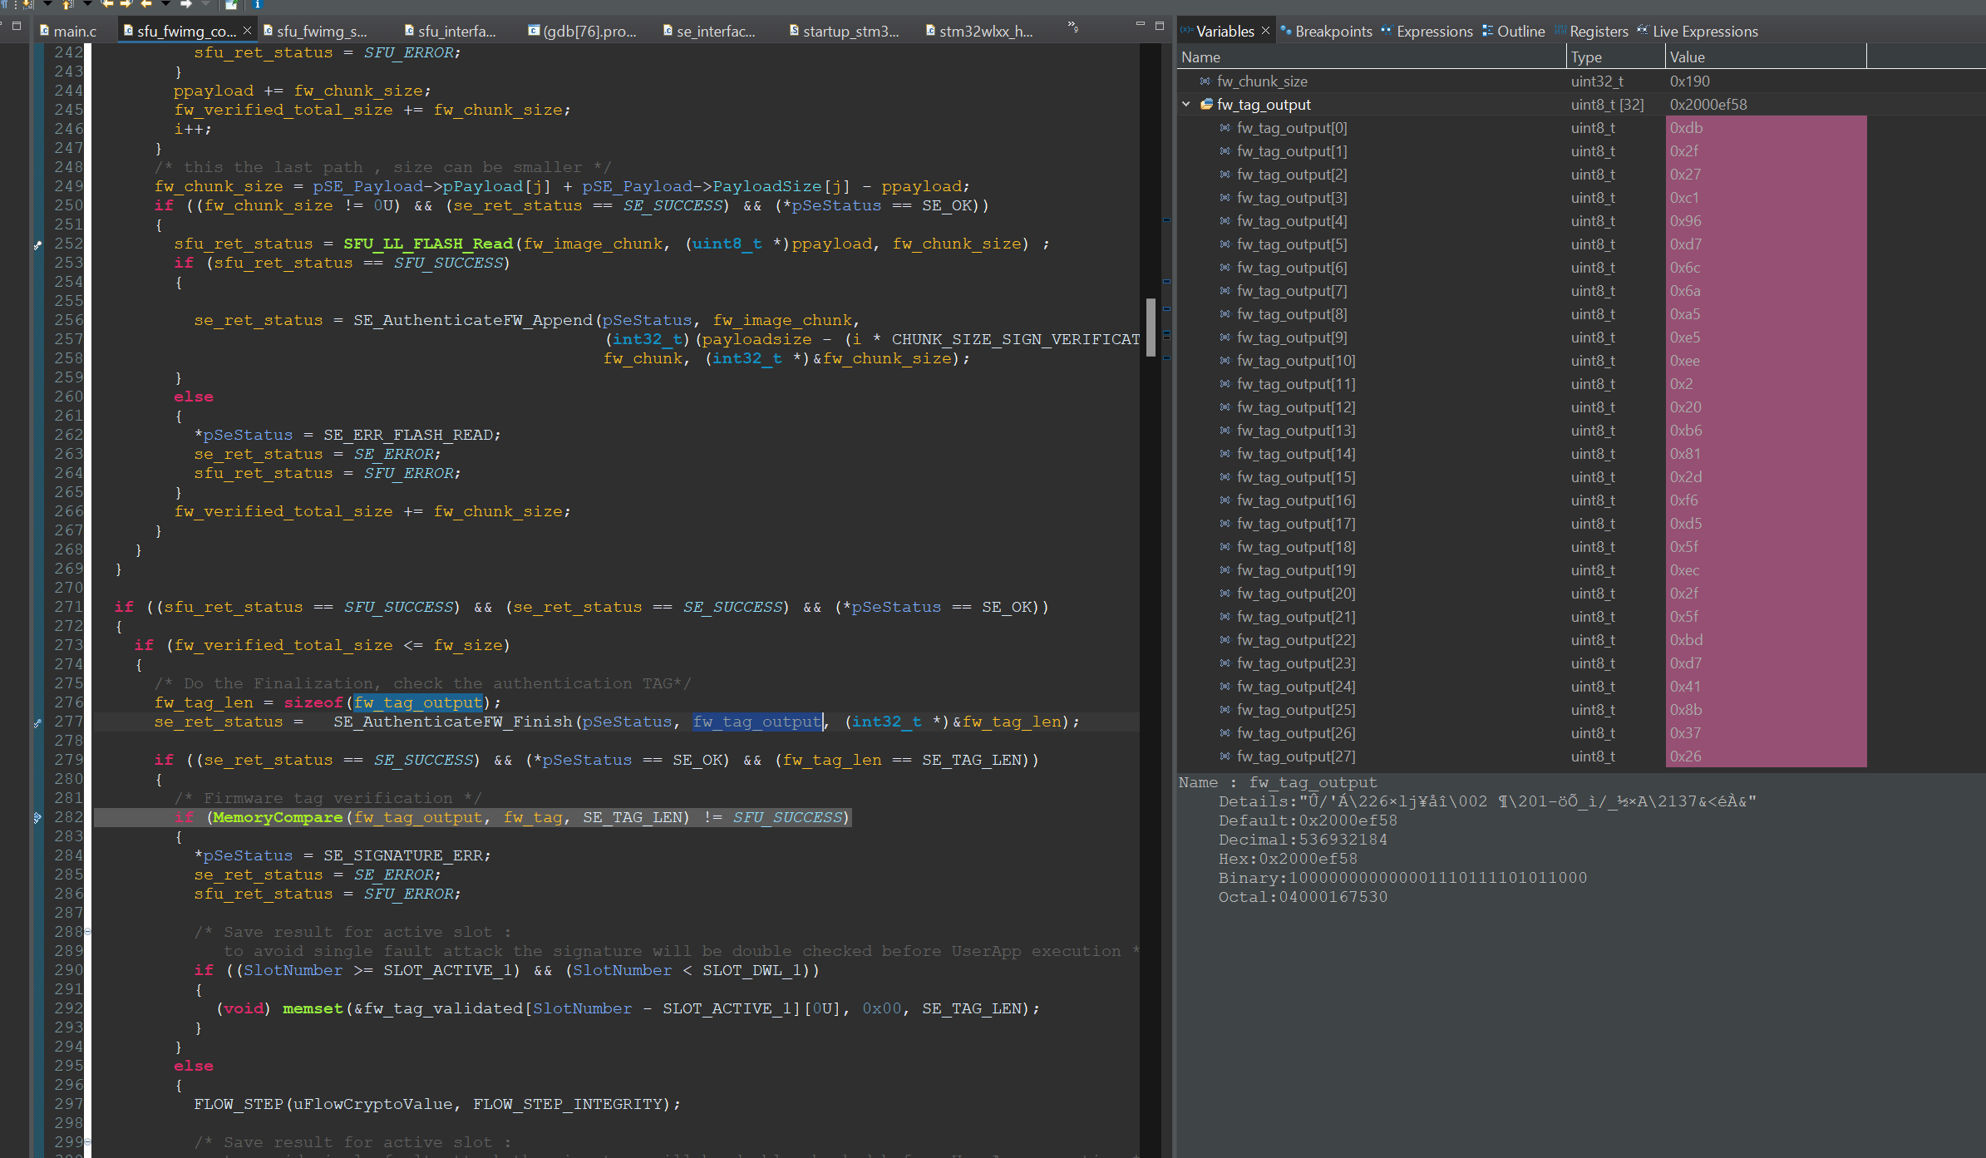Maximize the editor area
The height and width of the screenshot is (1158, 1986).
click(1161, 25)
